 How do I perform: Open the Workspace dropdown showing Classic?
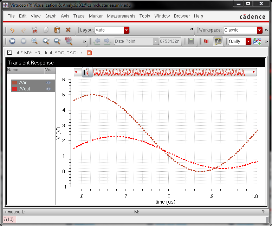(x=260, y=30)
